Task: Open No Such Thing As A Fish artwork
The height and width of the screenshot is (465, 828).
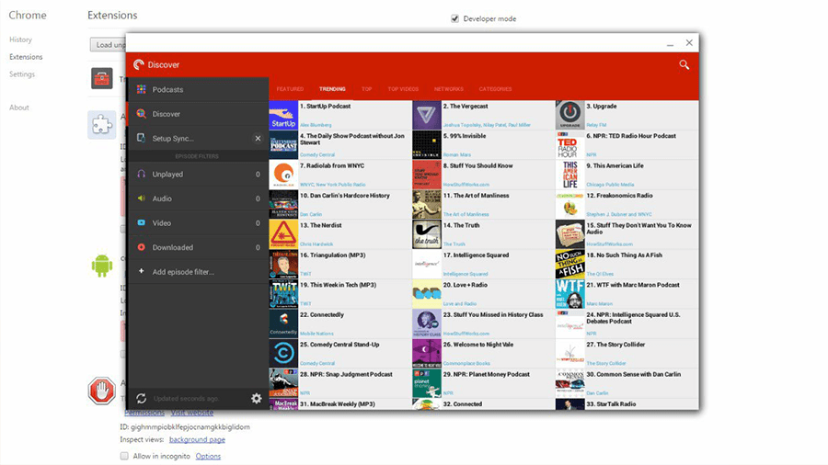Action: 569,264
